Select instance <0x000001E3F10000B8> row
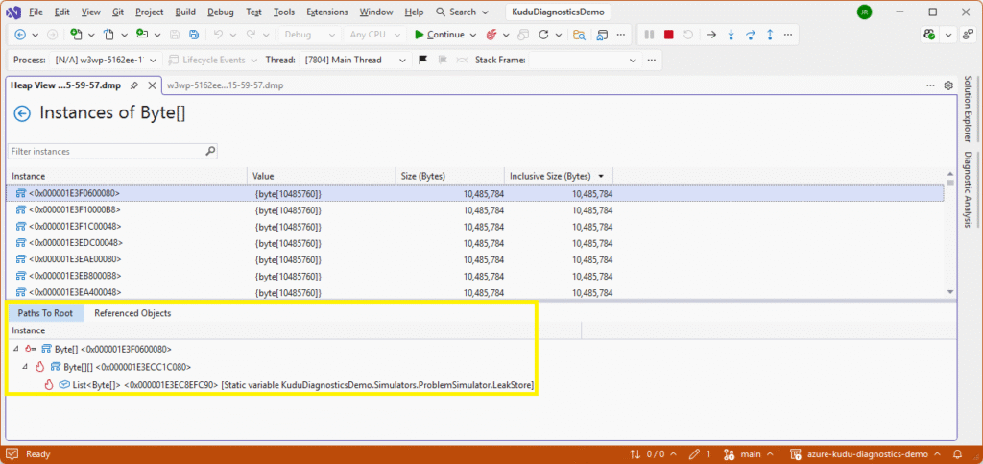983x464 pixels. (474, 209)
